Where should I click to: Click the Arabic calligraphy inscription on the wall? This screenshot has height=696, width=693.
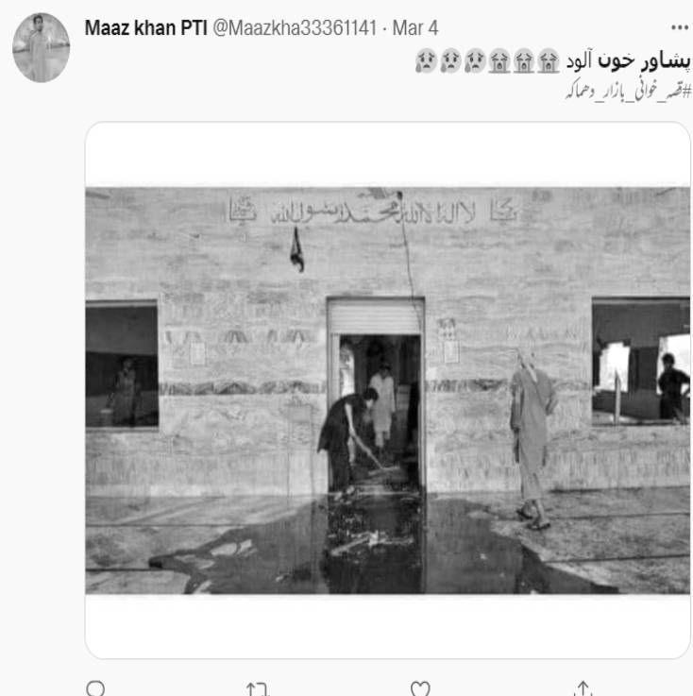coord(374,210)
